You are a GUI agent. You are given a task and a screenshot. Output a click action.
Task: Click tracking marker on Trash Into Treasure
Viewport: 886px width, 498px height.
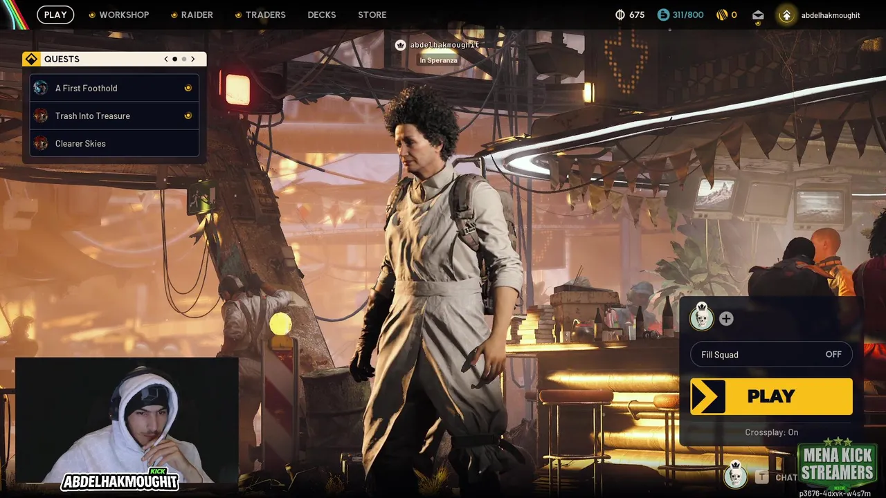pyautogui.click(x=188, y=116)
